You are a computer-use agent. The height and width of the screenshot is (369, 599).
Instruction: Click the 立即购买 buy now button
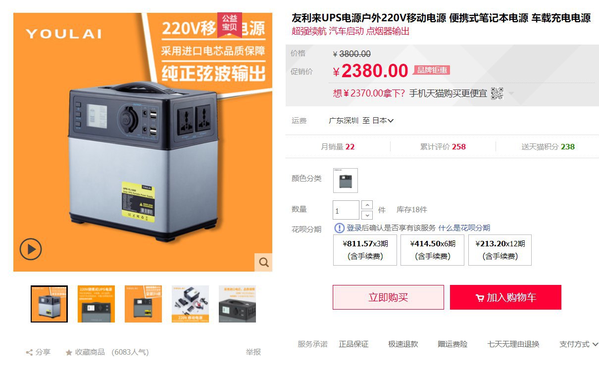pyautogui.click(x=388, y=297)
